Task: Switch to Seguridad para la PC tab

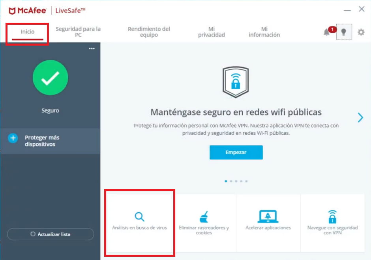Action: (x=78, y=32)
